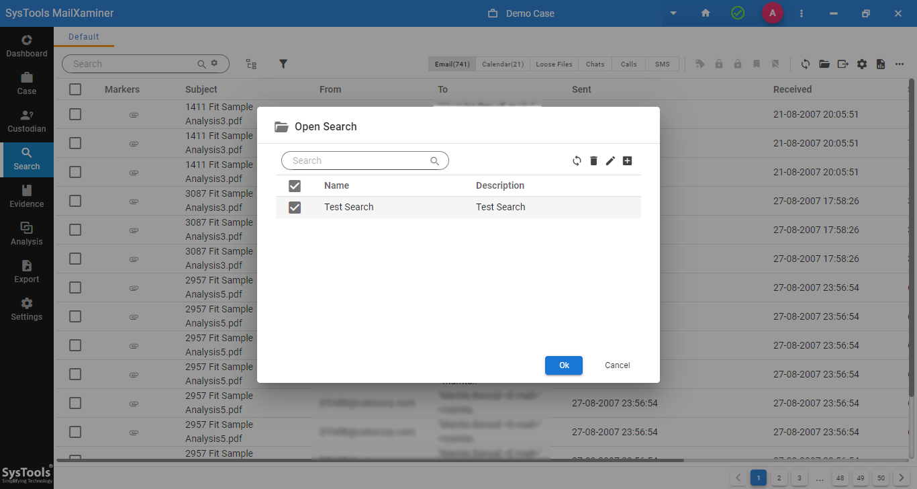Open Settings section in sidebar

[x=27, y=310]
